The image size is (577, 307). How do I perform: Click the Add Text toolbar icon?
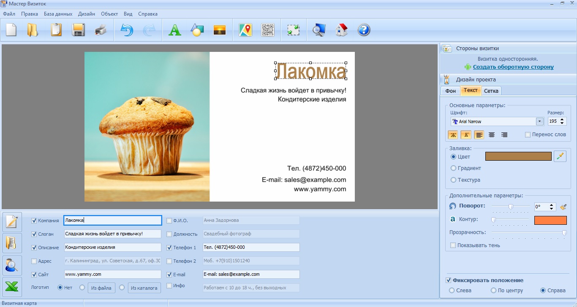[x=175, y=30]
